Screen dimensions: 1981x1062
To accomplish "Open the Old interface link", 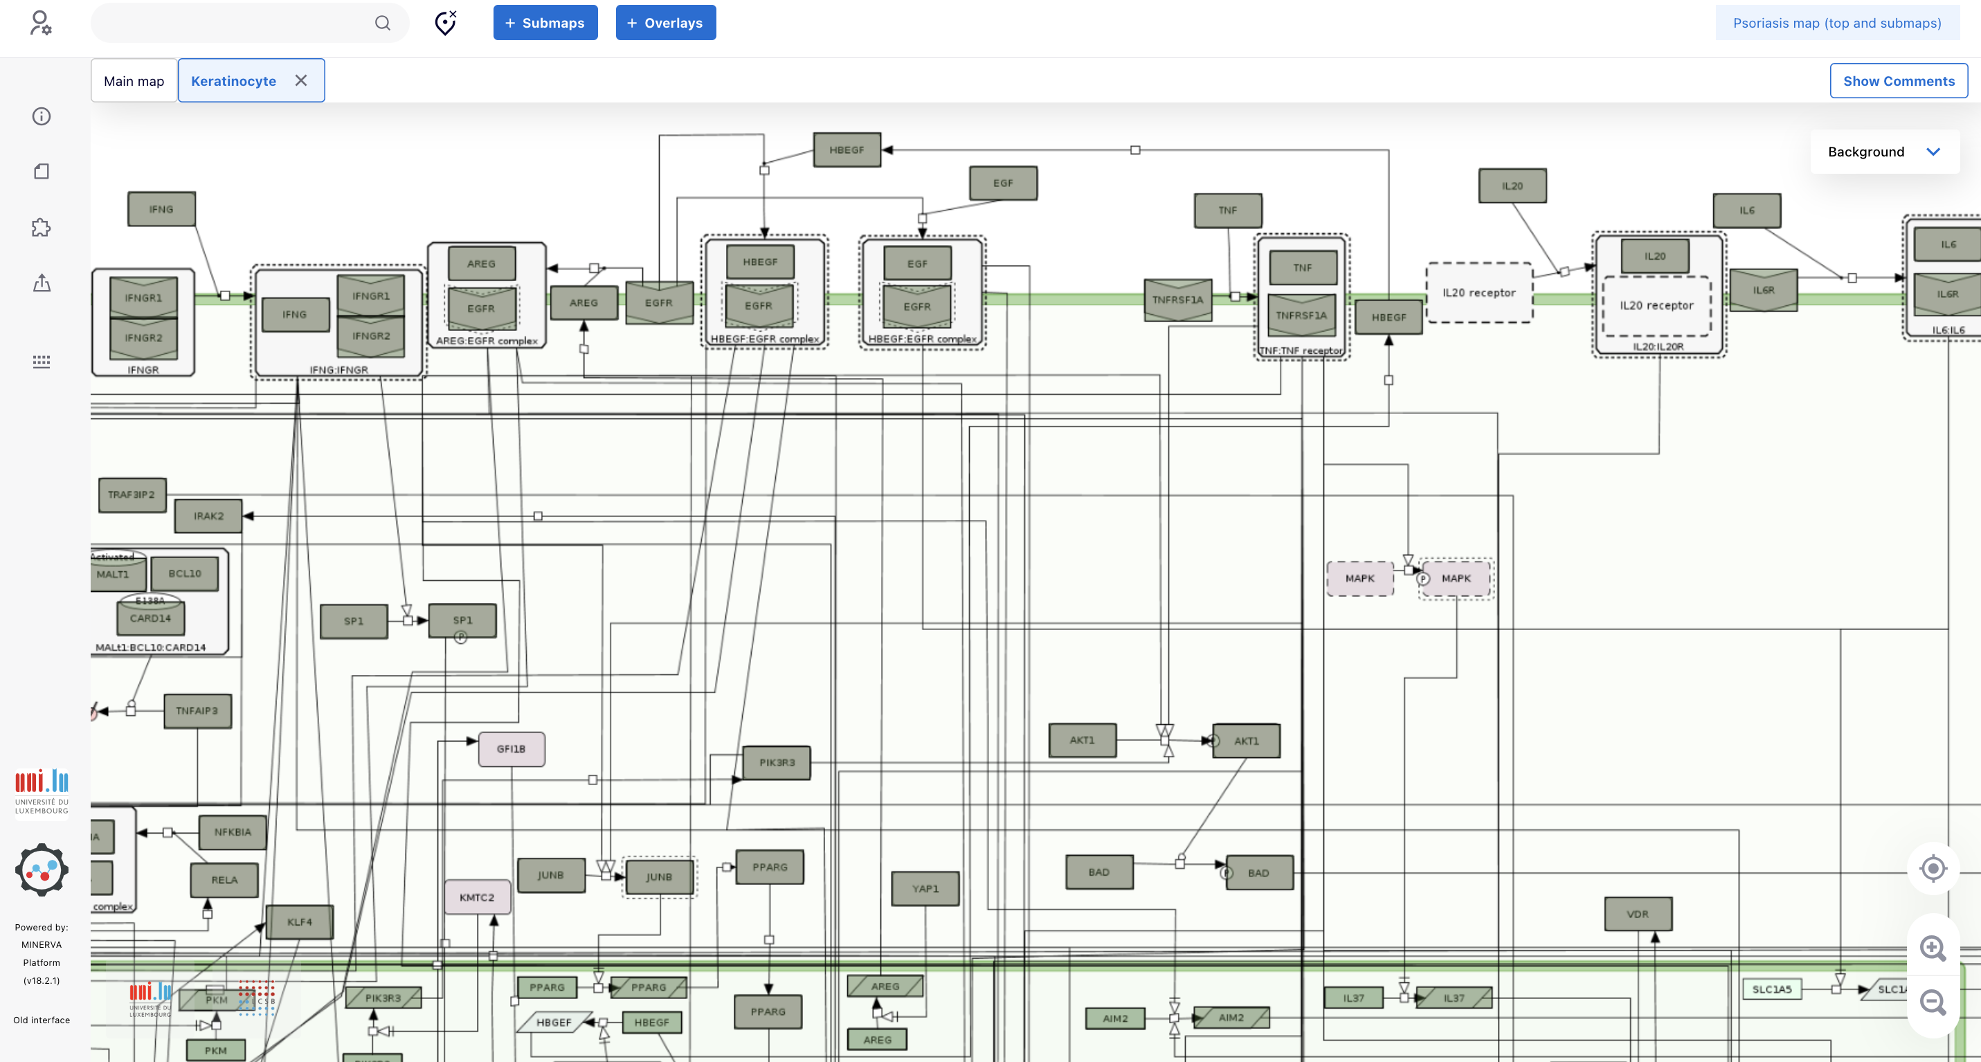I will [42, 1020].
